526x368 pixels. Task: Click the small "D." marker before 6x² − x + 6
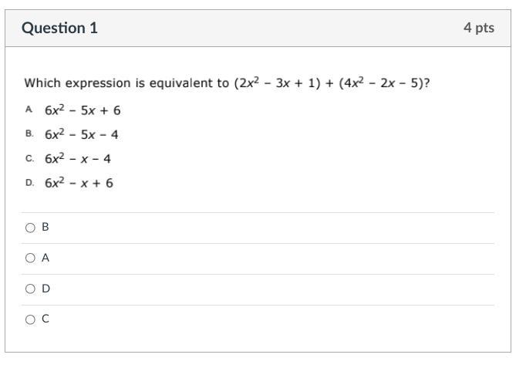point(29,183)
